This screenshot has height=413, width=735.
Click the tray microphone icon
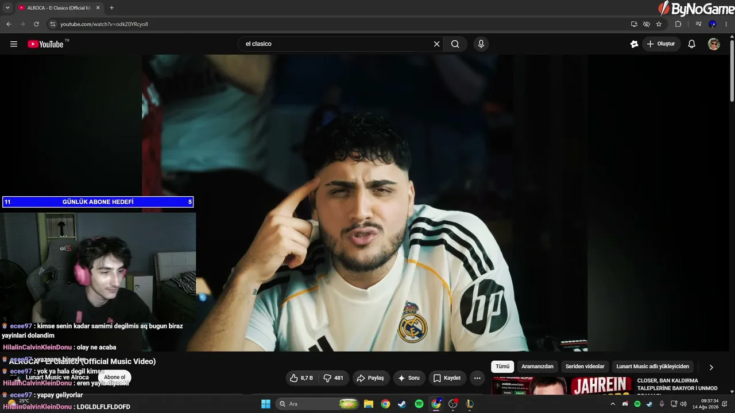point(662,404)
